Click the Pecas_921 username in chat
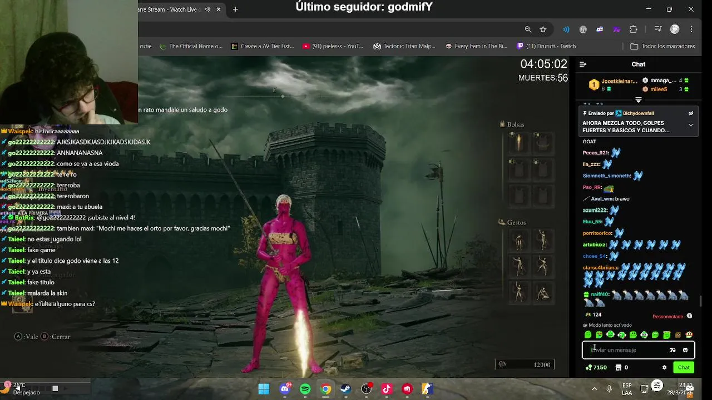The width and height of the screenshot is (712, 400). point(595,153)
